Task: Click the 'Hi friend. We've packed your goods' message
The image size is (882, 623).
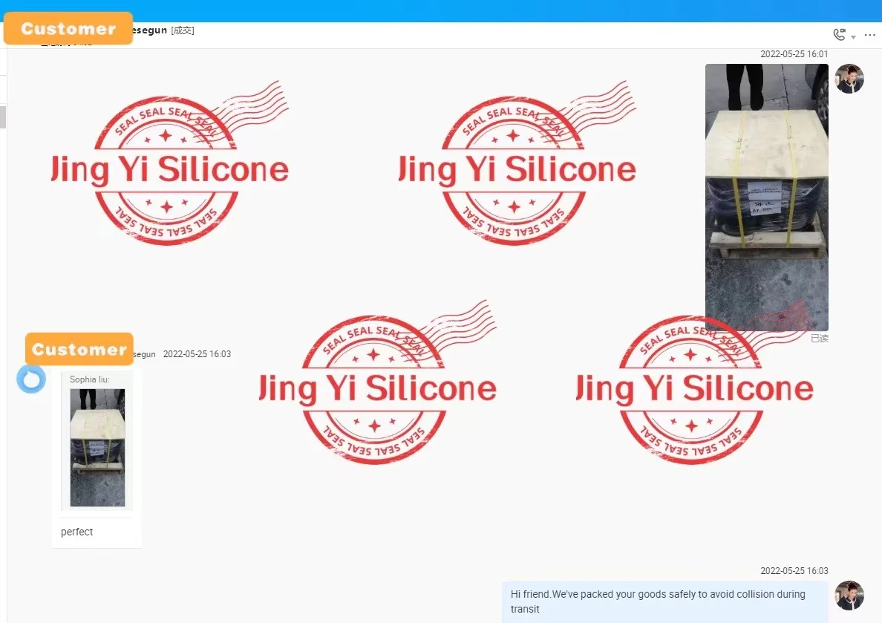Action: coord(665,601)
